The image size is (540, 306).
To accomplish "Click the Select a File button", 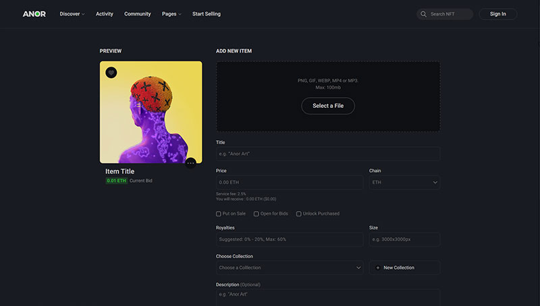I will tap(328, 106).
